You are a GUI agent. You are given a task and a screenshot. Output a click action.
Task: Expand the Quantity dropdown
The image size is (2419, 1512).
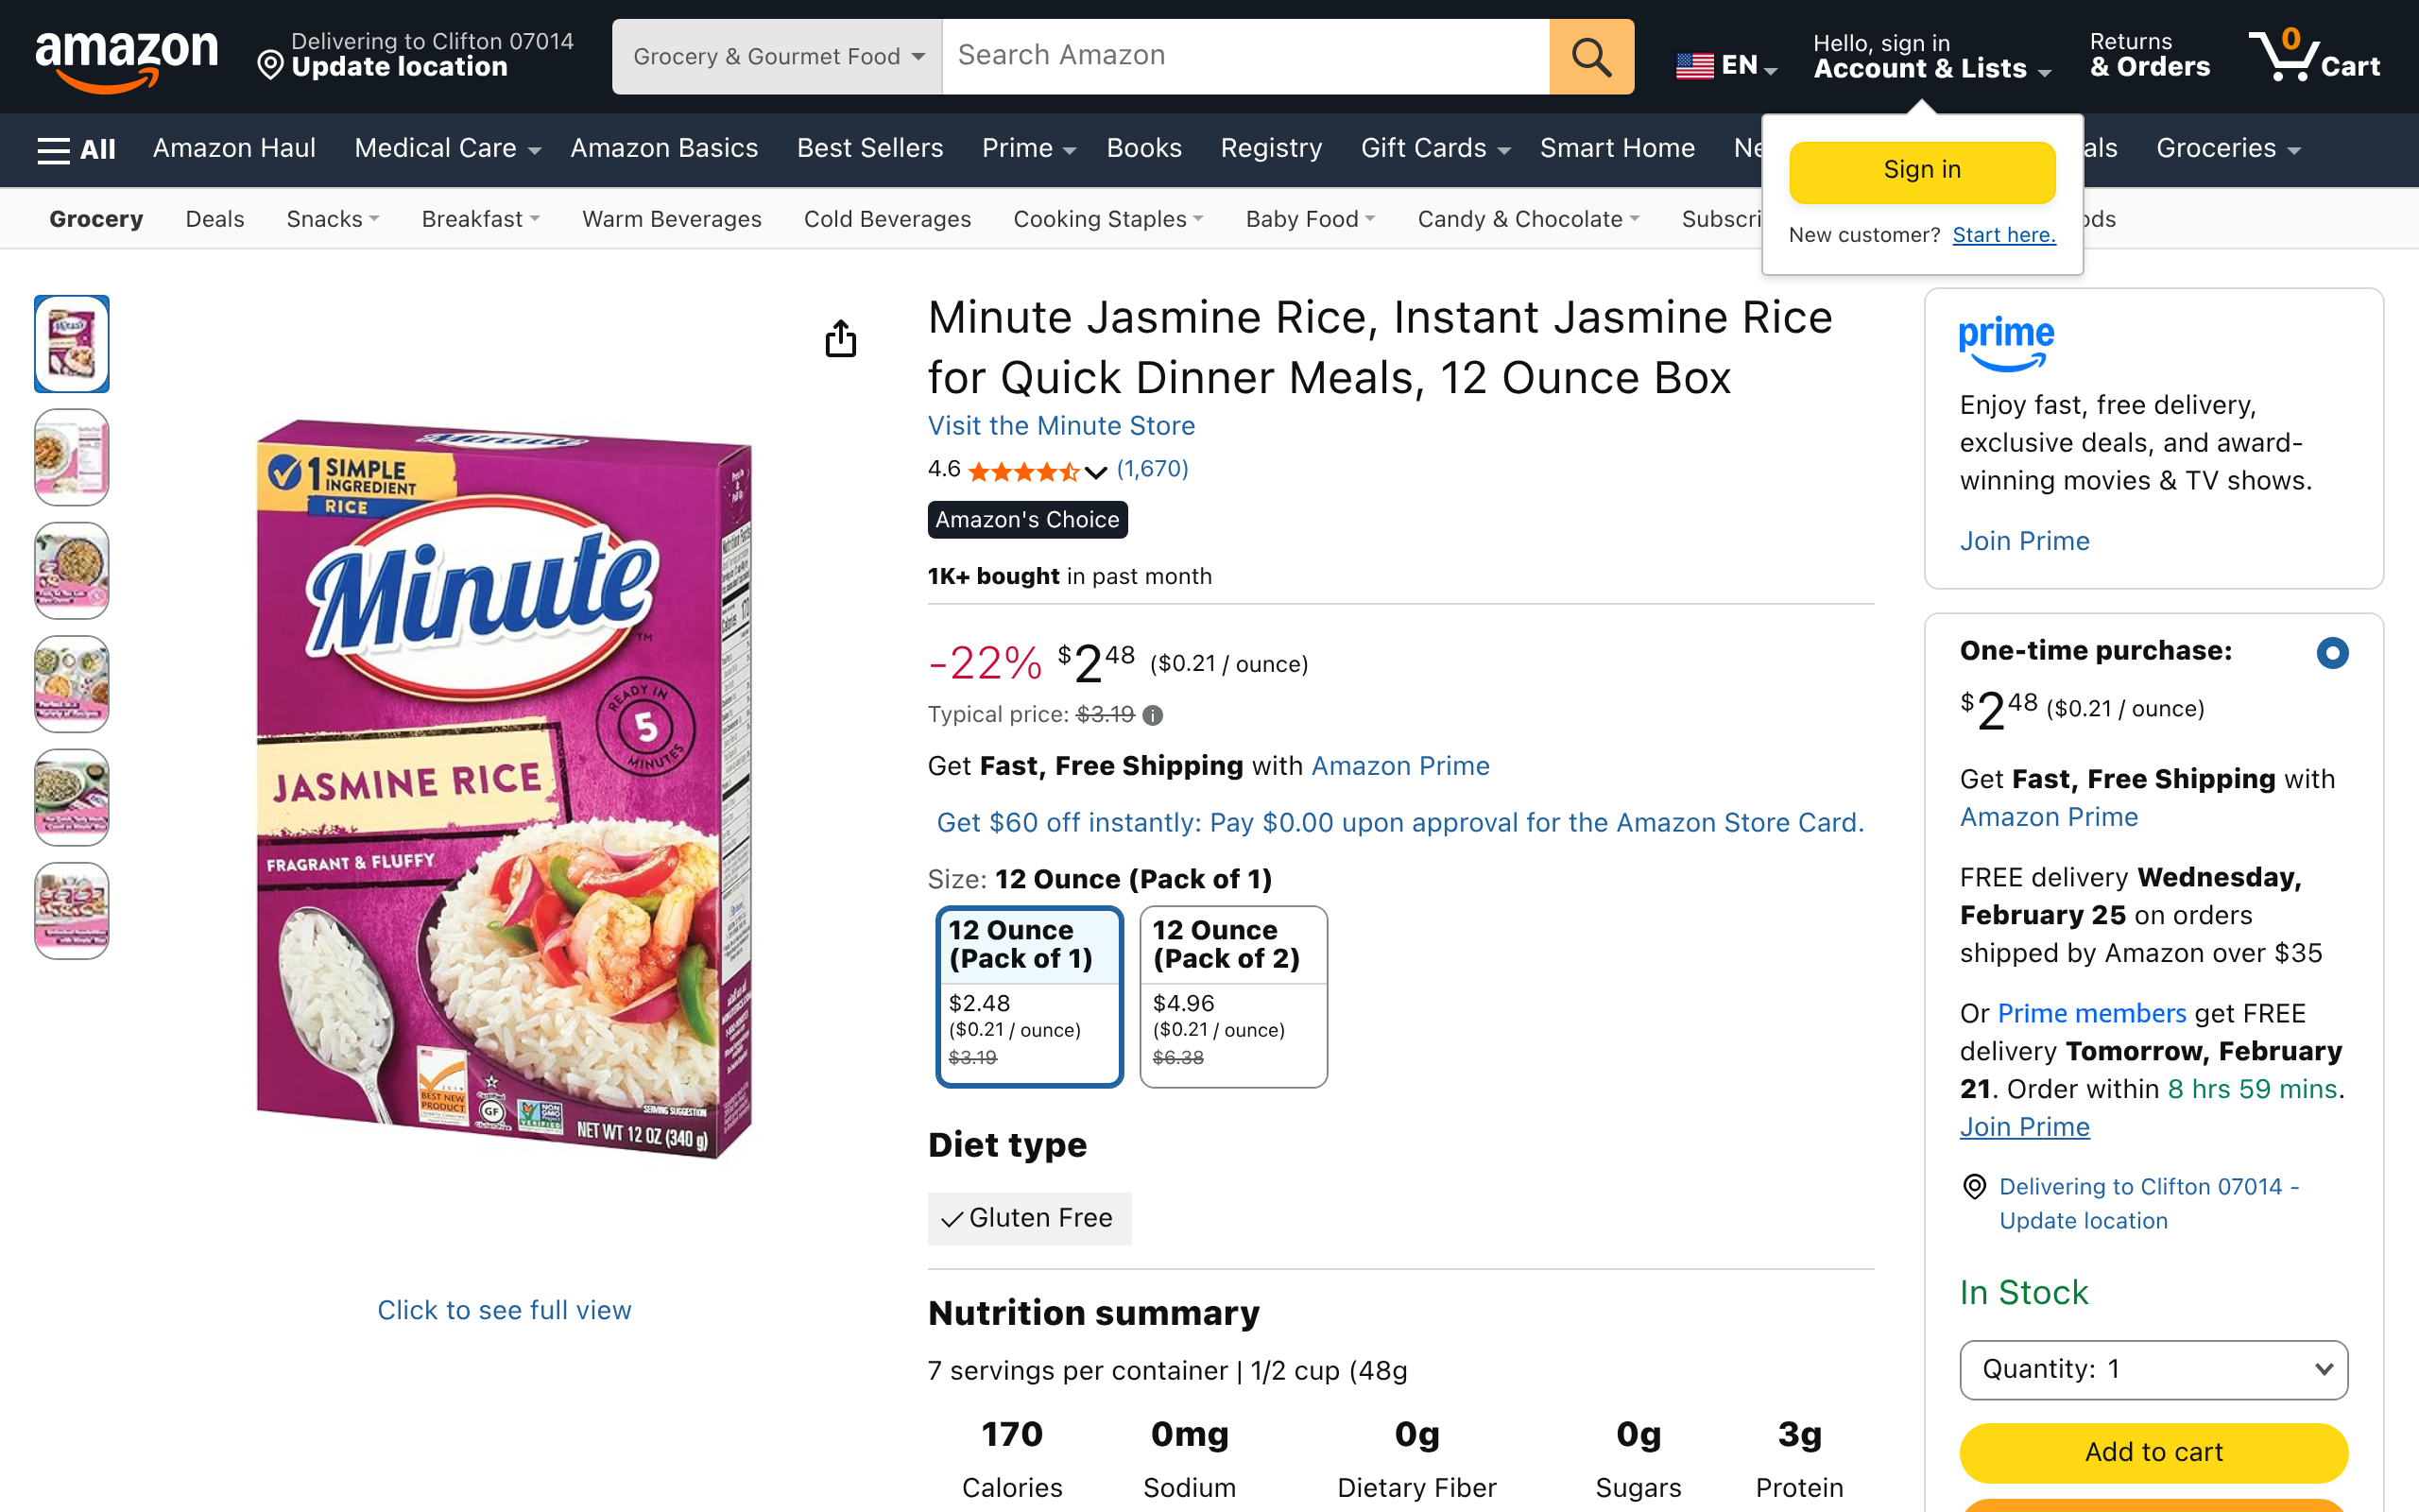[x=2153, y=1369]
